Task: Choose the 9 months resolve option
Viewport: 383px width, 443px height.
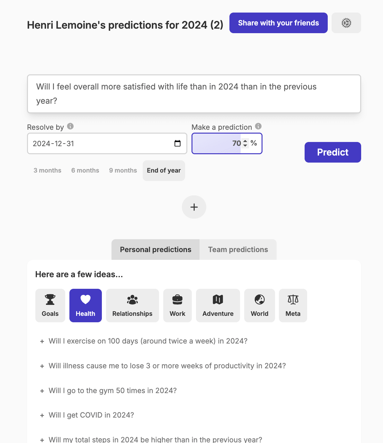Action: pyautogui.click(x=123, y=170)
